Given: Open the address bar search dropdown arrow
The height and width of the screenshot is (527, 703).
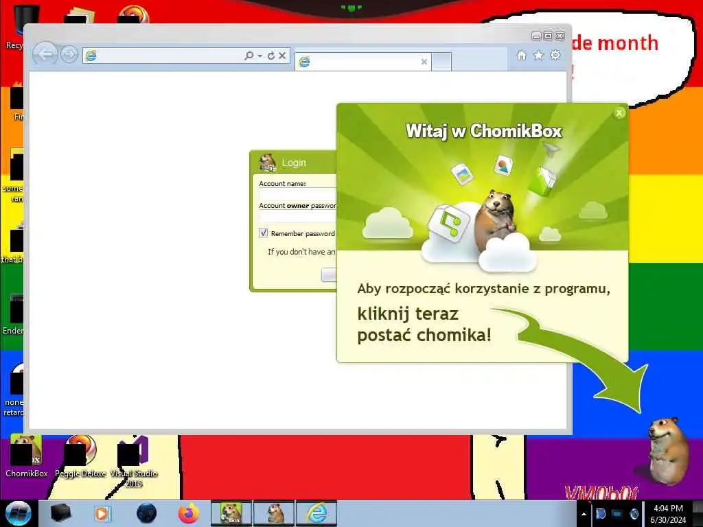Looking at the screenshot, I should (260, 56).
